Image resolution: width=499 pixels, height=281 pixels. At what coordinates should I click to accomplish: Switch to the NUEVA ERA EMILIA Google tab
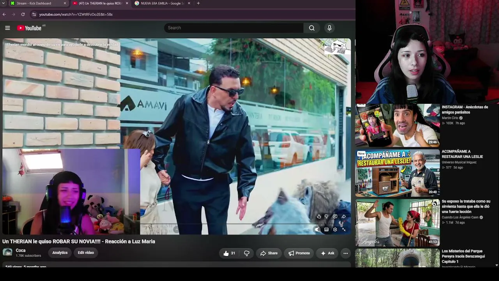pos(163,3)
